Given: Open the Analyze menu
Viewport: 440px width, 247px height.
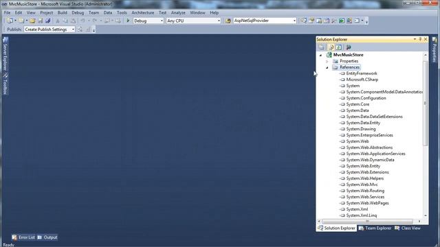Looking at the screenshot, I should [x=178, y=12].
